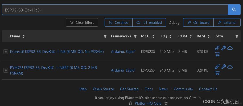Click the plug icon in RYMCU row

click(x=217, y=67)
